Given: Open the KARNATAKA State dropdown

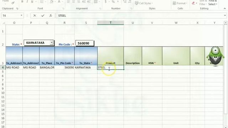Looking at the screenshot, I should 51,43.
